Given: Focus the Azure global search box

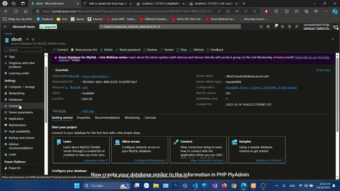Looking at the screenshot, I should [x=170, y=27].
